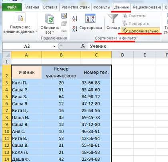Click the fx insert function icon
This screenshot has width=168, height=162.
coord(83,46)
